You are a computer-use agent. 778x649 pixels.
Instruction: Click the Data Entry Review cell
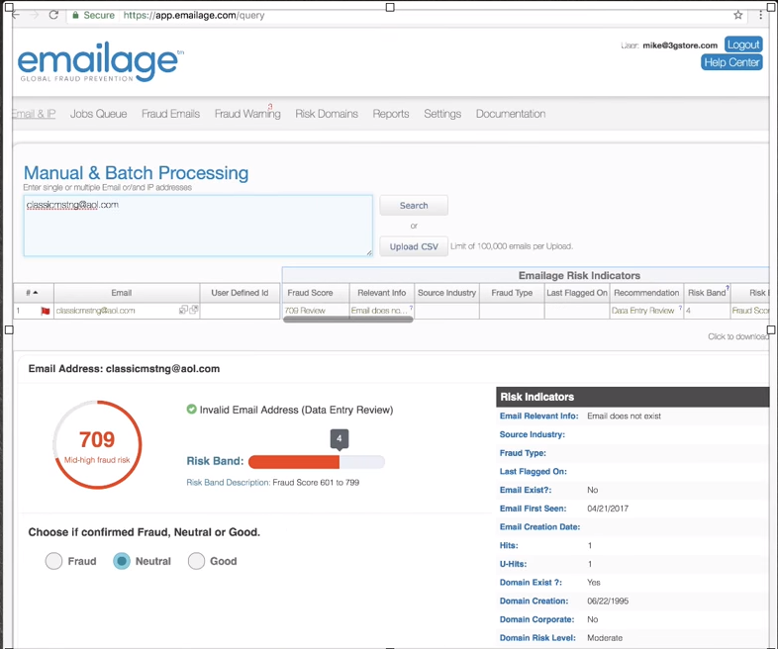tap(646, 311)
